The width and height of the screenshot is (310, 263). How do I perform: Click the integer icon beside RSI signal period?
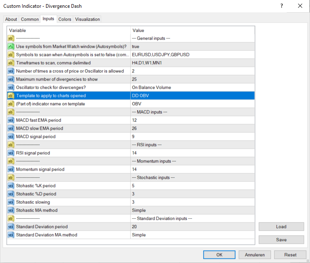click(11, 153)
